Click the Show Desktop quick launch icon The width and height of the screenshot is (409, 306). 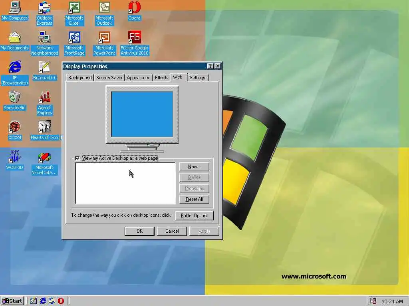coord(34,301)
